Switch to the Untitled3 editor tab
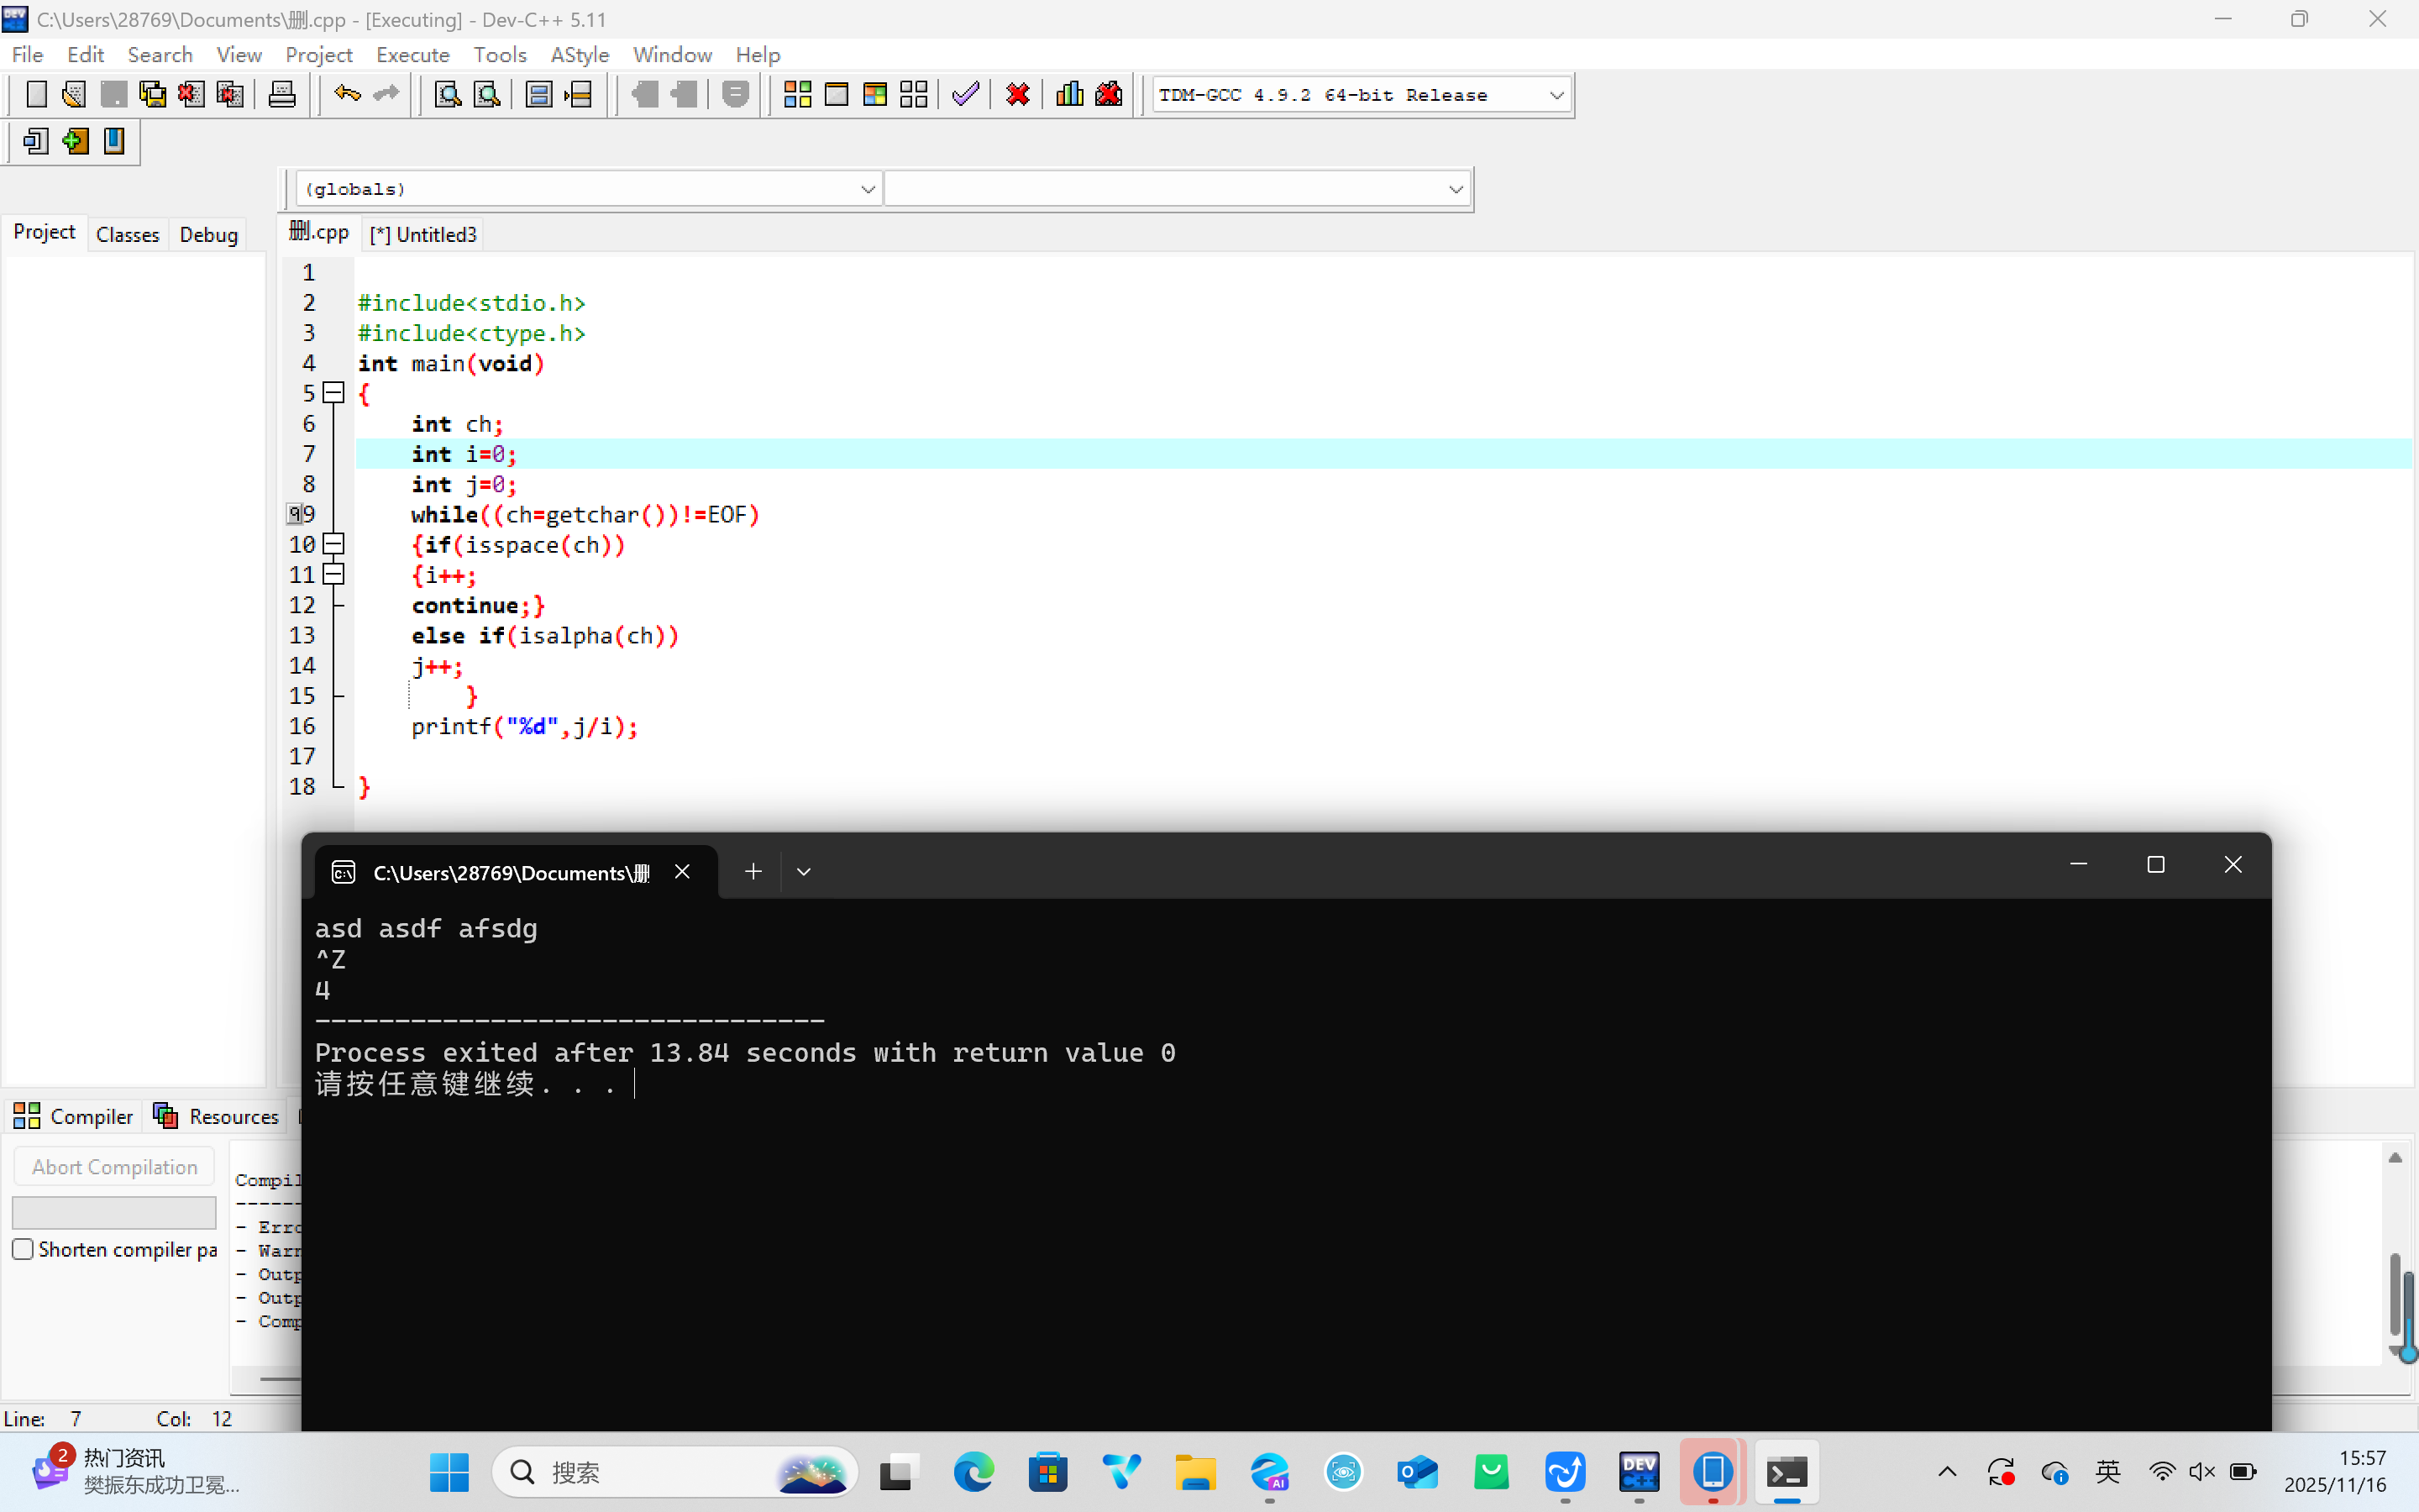 424,234
